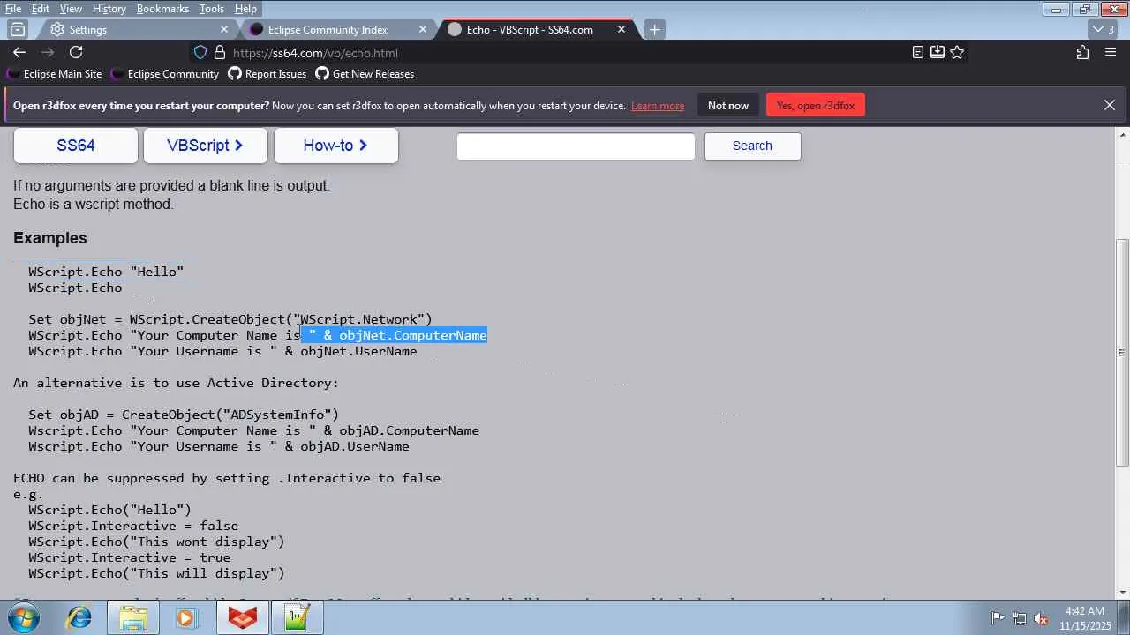Close the Echo - VBScript tab
The image size is (1130, 635).
click(x=621, y=29)
